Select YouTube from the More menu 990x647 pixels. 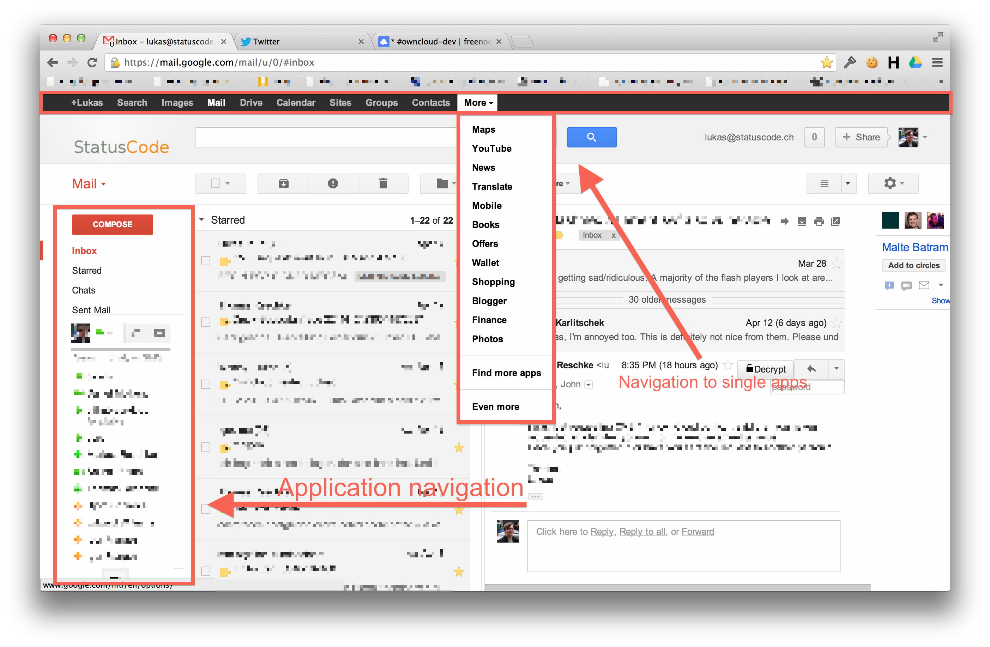click(491, 149)
